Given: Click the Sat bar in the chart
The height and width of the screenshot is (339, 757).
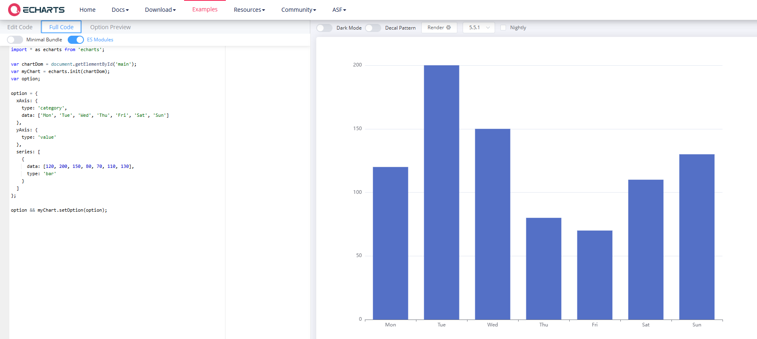Looking at the screenshot, I should click(x=646, y=249).
